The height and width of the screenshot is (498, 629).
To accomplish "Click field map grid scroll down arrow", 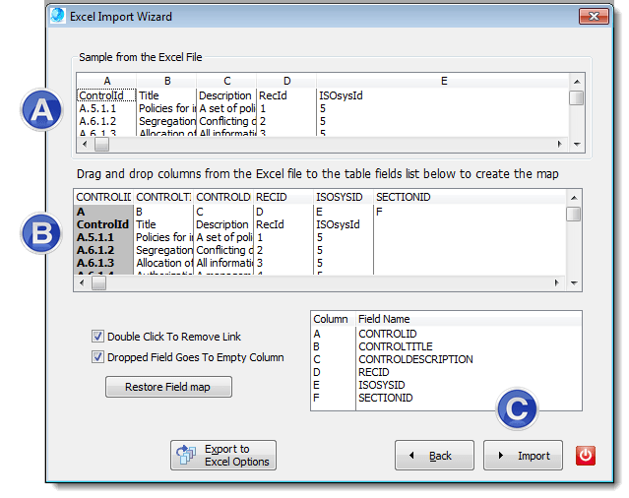I will pos(574,283).
